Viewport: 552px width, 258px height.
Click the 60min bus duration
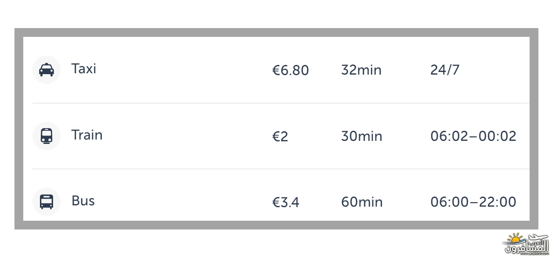tap(362, 202)
